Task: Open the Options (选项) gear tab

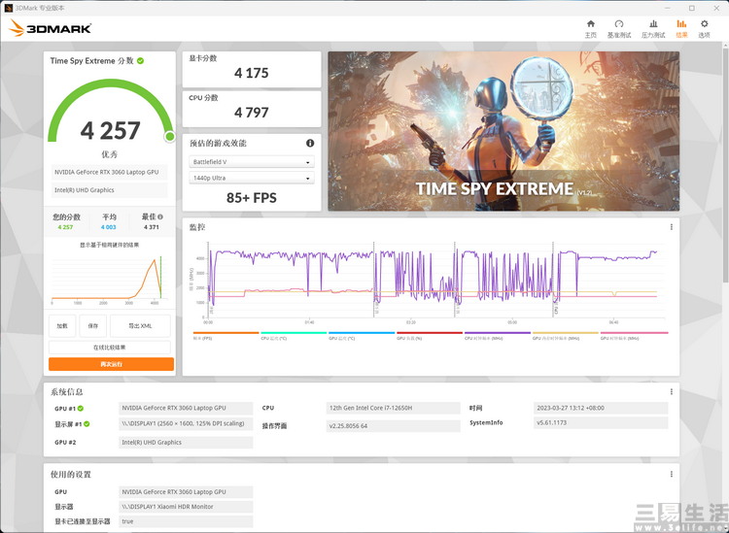Action: [x=705, y=29]
